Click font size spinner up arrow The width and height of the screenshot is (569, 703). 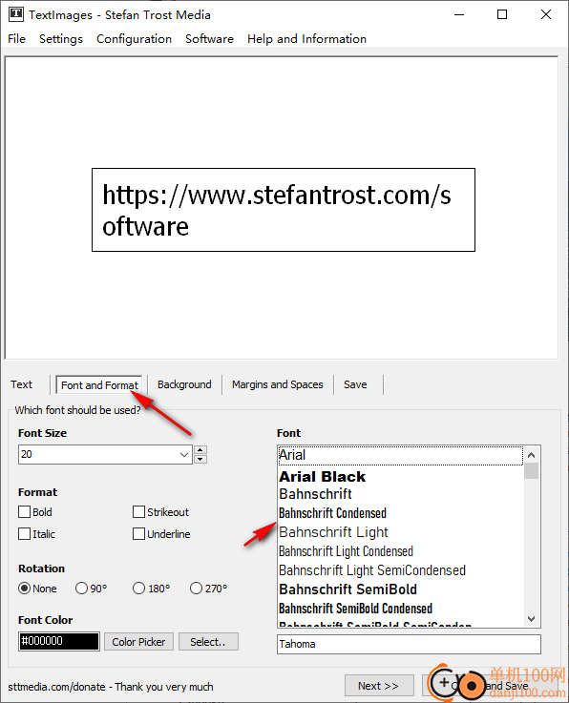[x=200, y=450]
